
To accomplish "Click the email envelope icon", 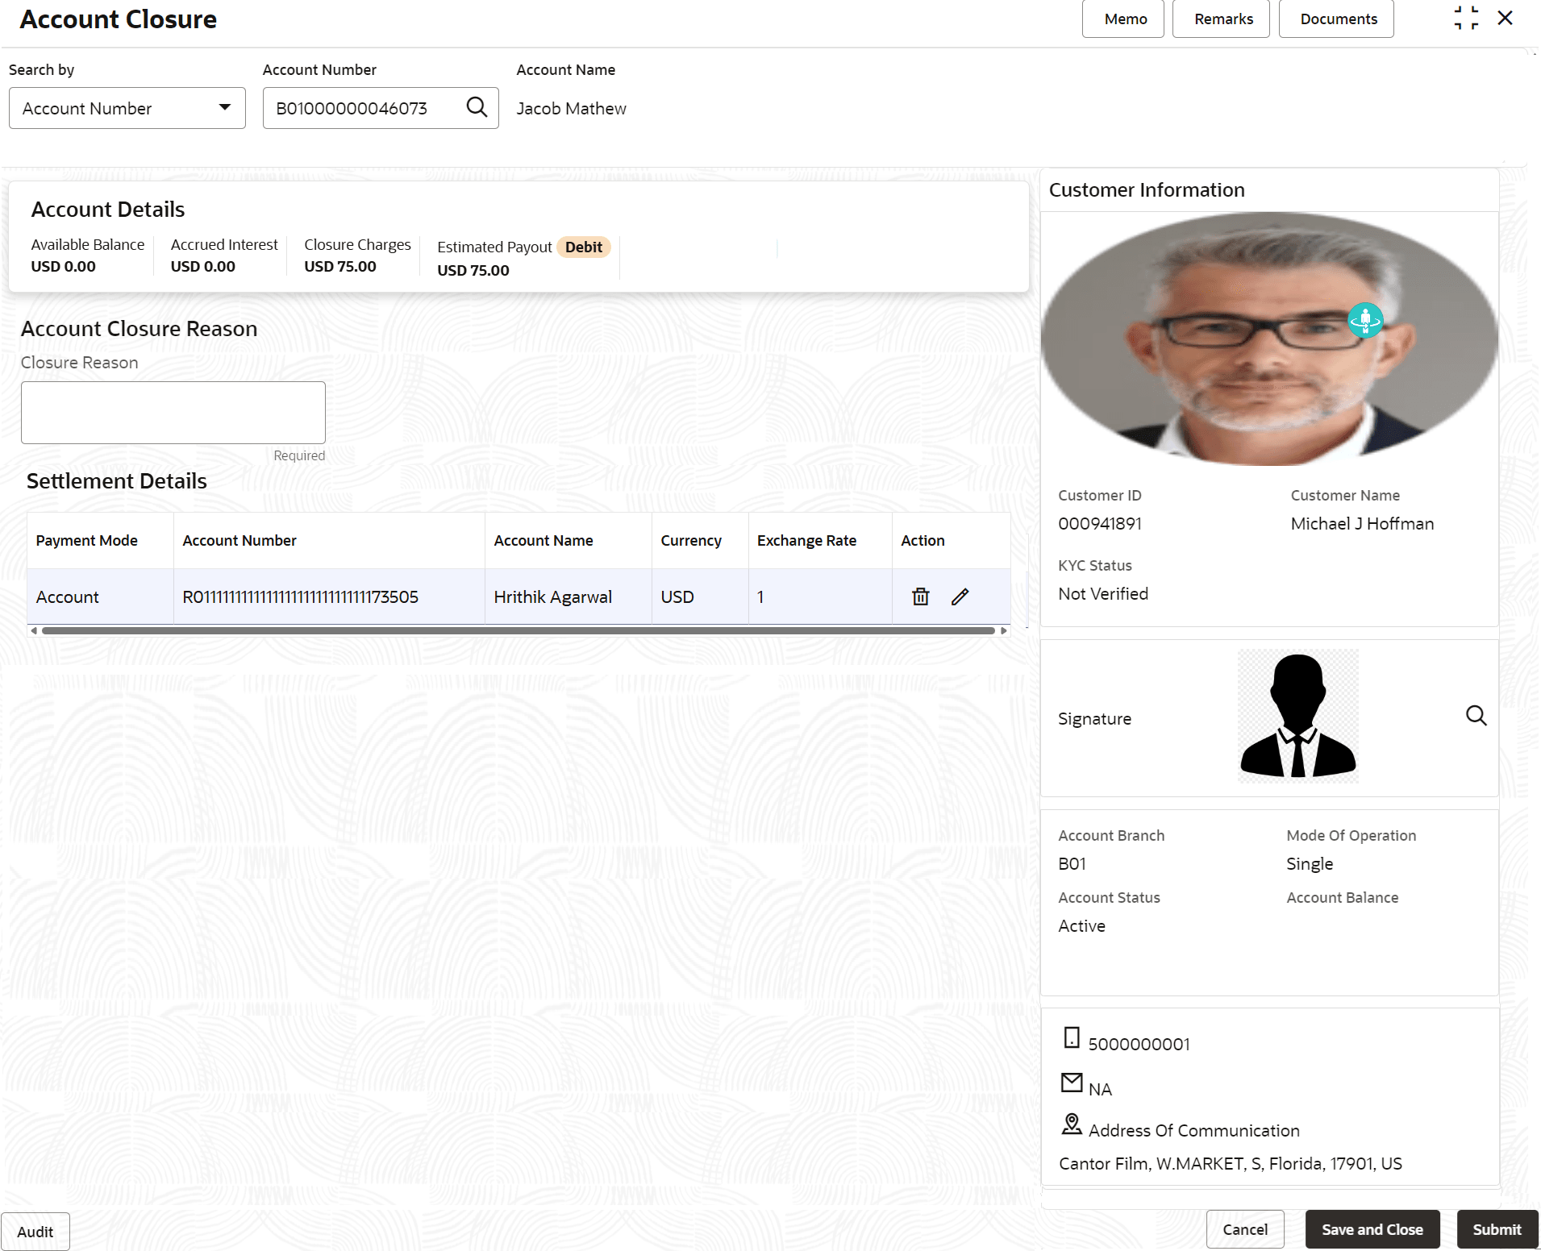I will click(1072, 1083).
